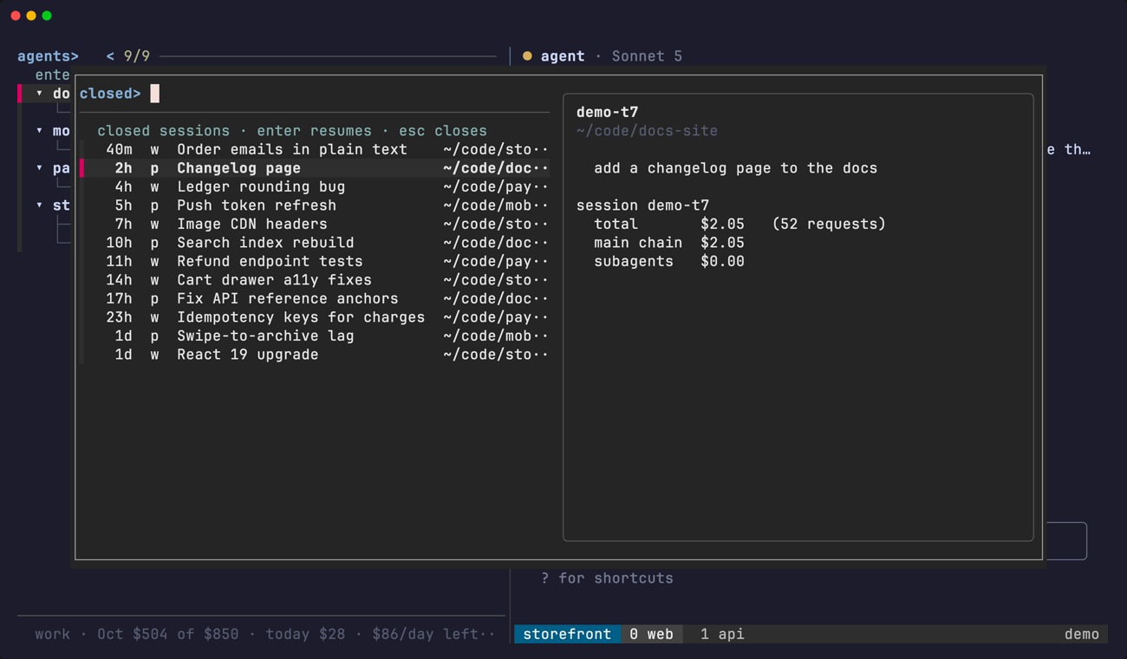Click the 'demo-t7' preview title
Screen dimensions: 1127x659
pos(607,112)
